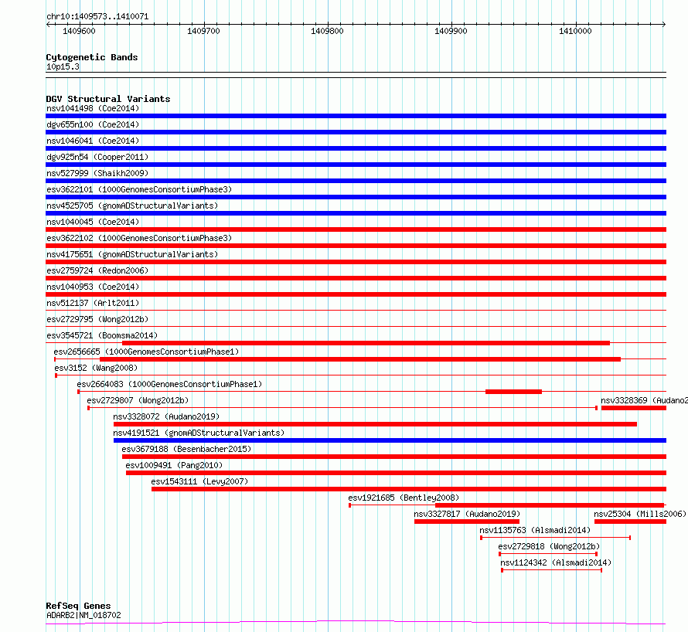Click esv2729818 (Wong2012b) label
The height and width of the screenshot is (632, 688).
(x=549, y=546)
